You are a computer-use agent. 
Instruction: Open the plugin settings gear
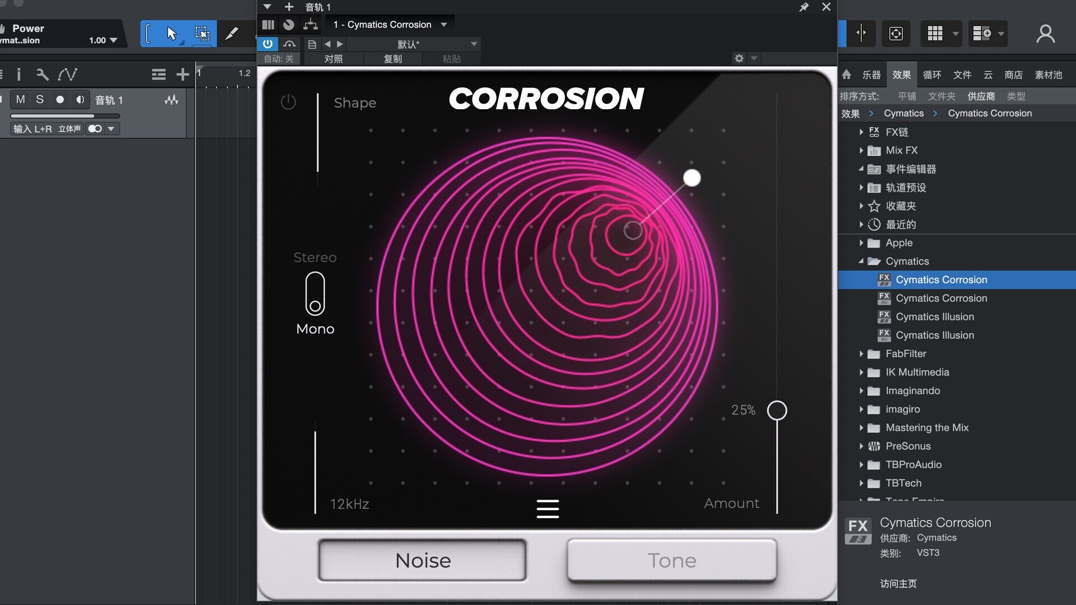[739, 58]
